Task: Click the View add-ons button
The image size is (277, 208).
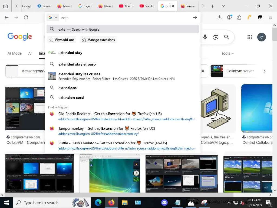Action: (x=62, y=40)
